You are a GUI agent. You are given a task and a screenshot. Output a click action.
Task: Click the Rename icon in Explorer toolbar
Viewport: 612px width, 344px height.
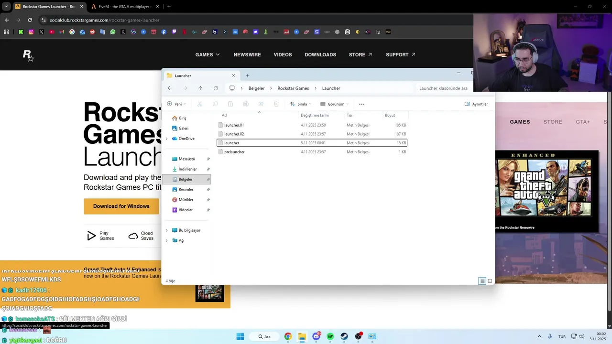click(246, 104)
